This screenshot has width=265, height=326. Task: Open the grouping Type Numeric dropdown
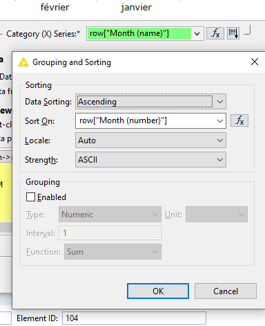coord(110,215)
